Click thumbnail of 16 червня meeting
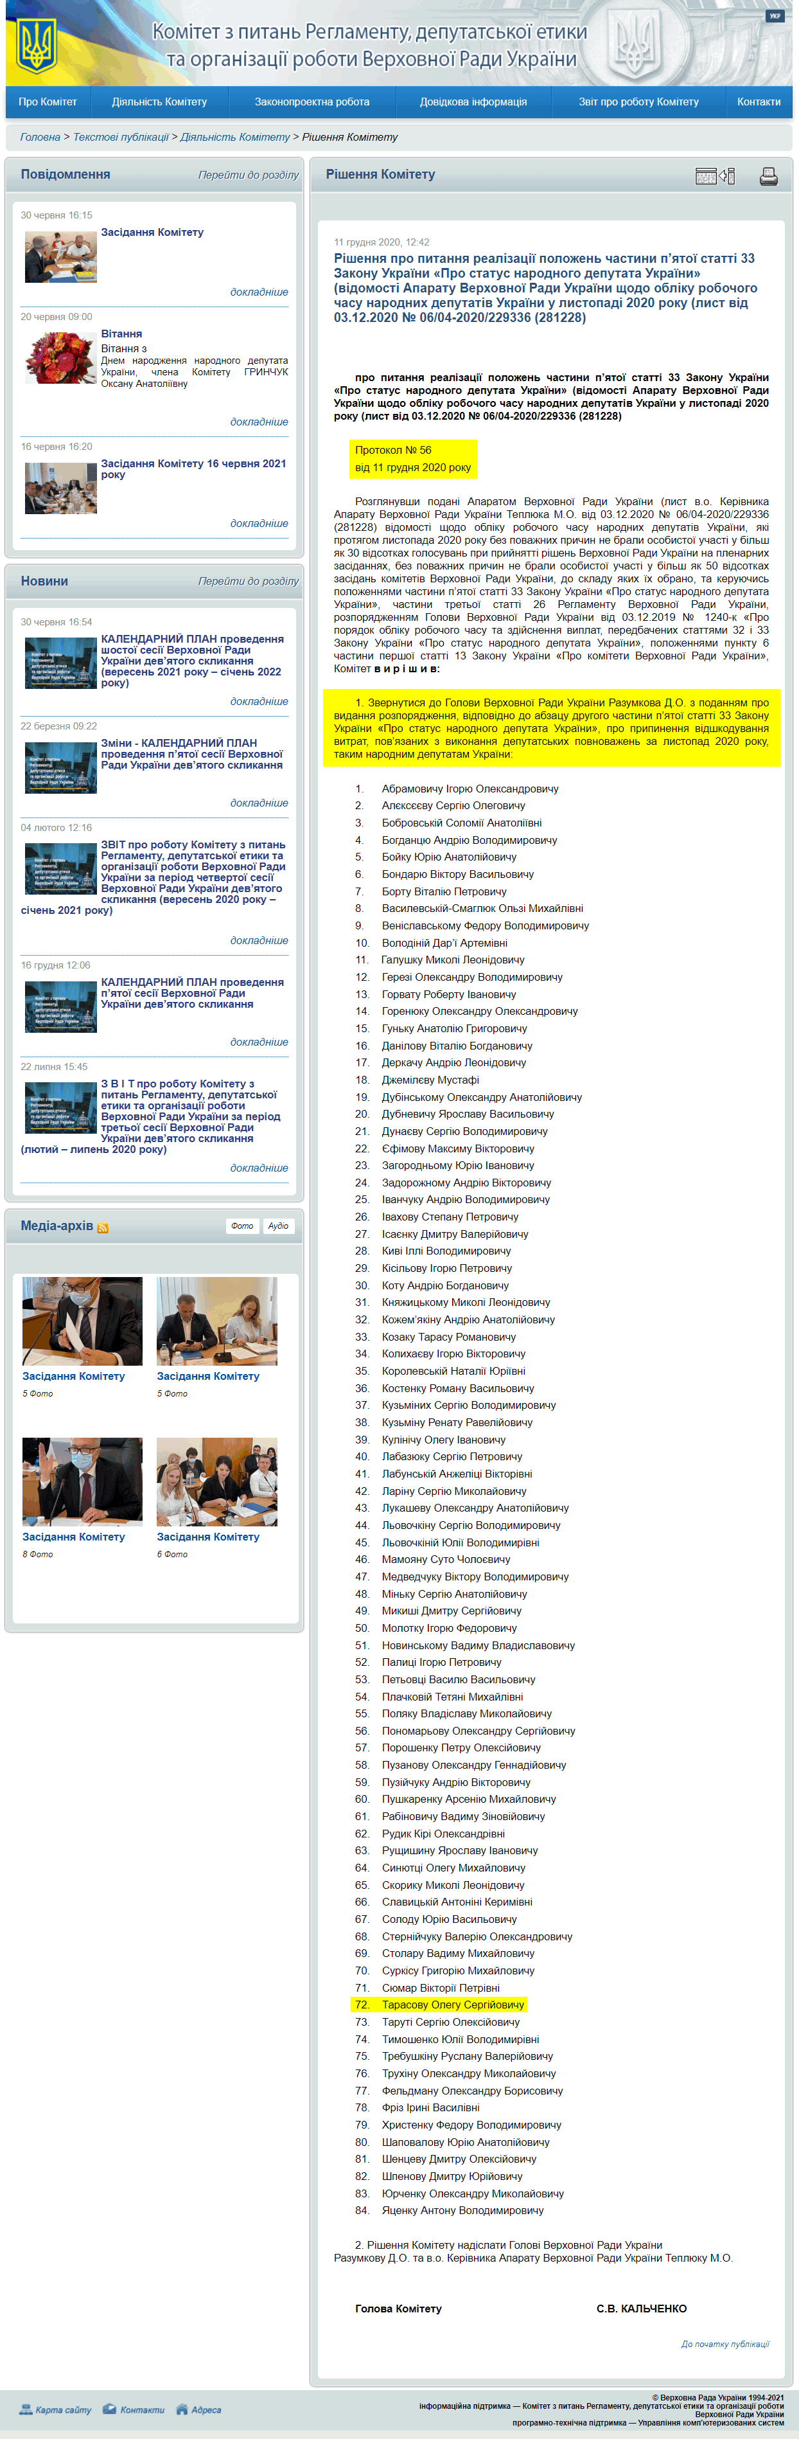Viewport: 799px width, 2439px height. click(60, 488)
